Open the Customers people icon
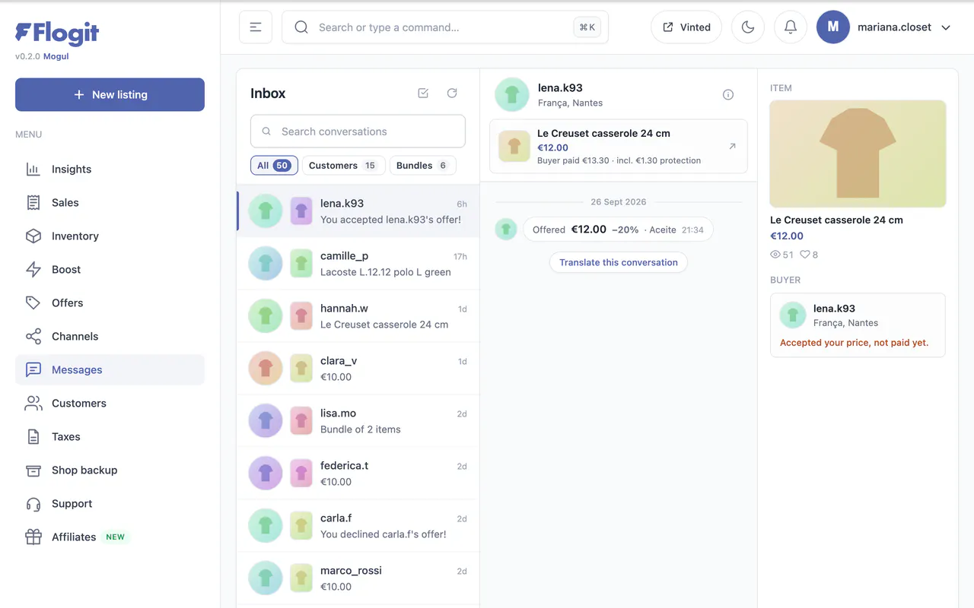The image size is (974, 608). pos(33,404)
